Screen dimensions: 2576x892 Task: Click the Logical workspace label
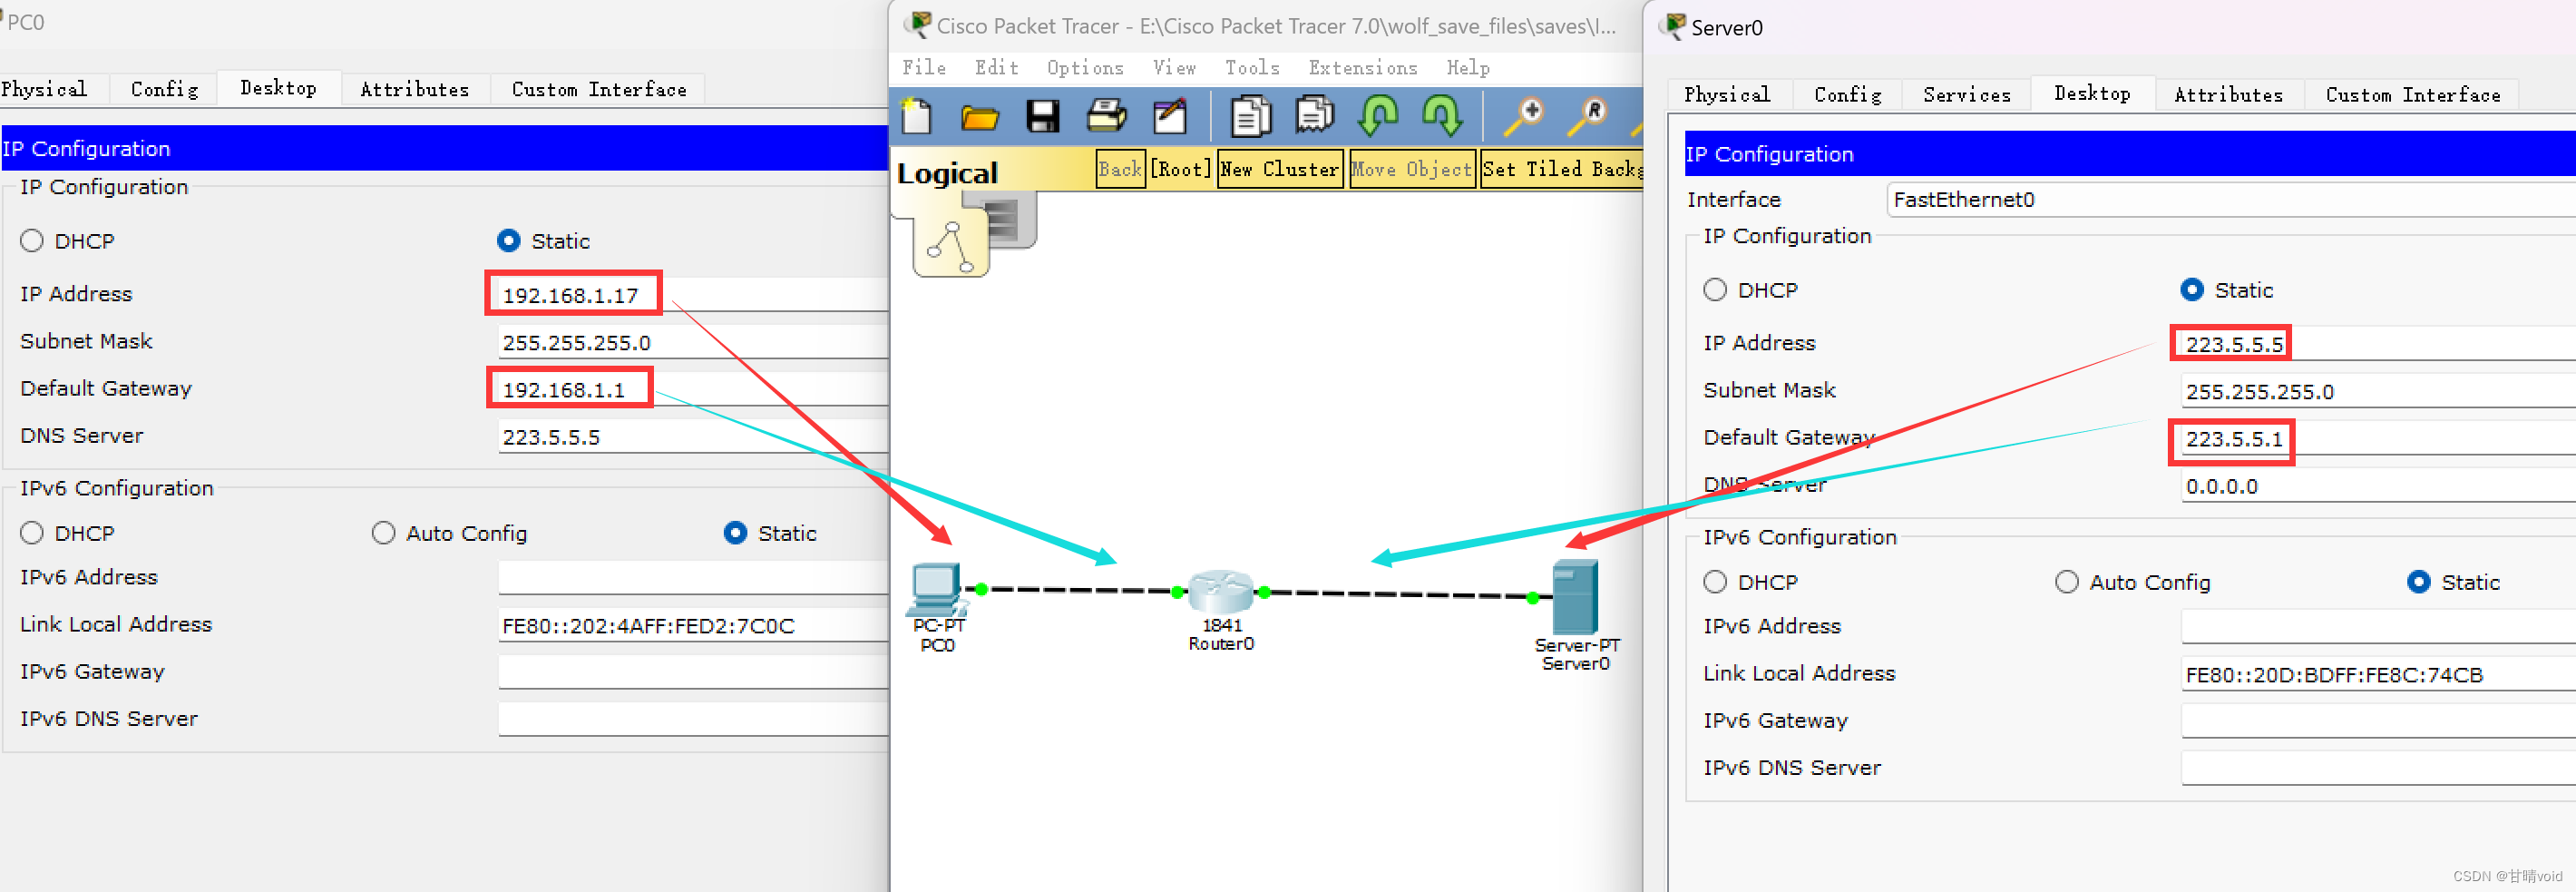pos(947,173)
